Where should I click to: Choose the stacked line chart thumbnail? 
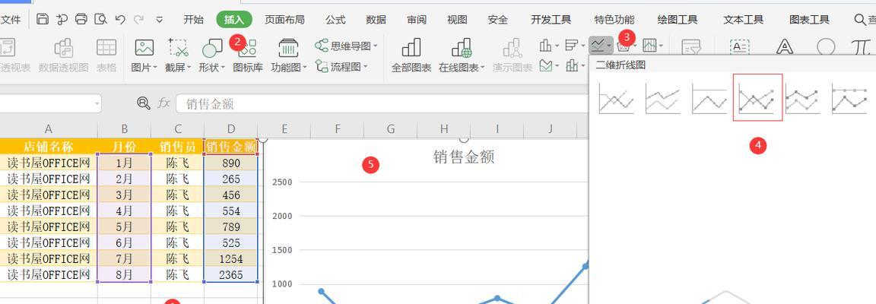coord(662,98)
